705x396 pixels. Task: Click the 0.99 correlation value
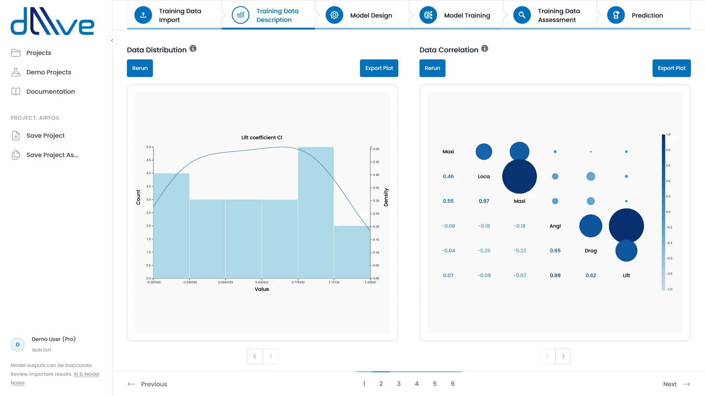click(555, 275)
